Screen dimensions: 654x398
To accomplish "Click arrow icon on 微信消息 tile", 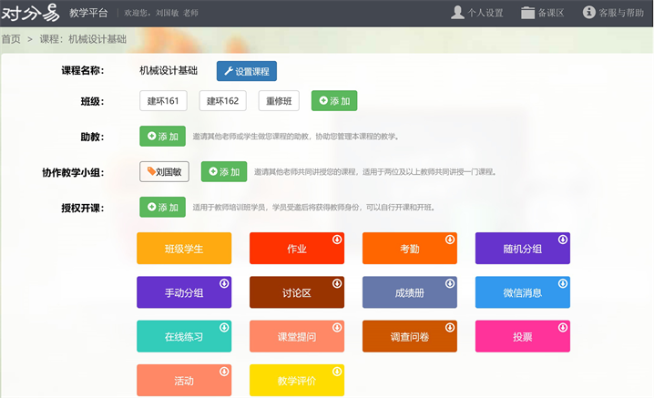I will click(562, 283).
